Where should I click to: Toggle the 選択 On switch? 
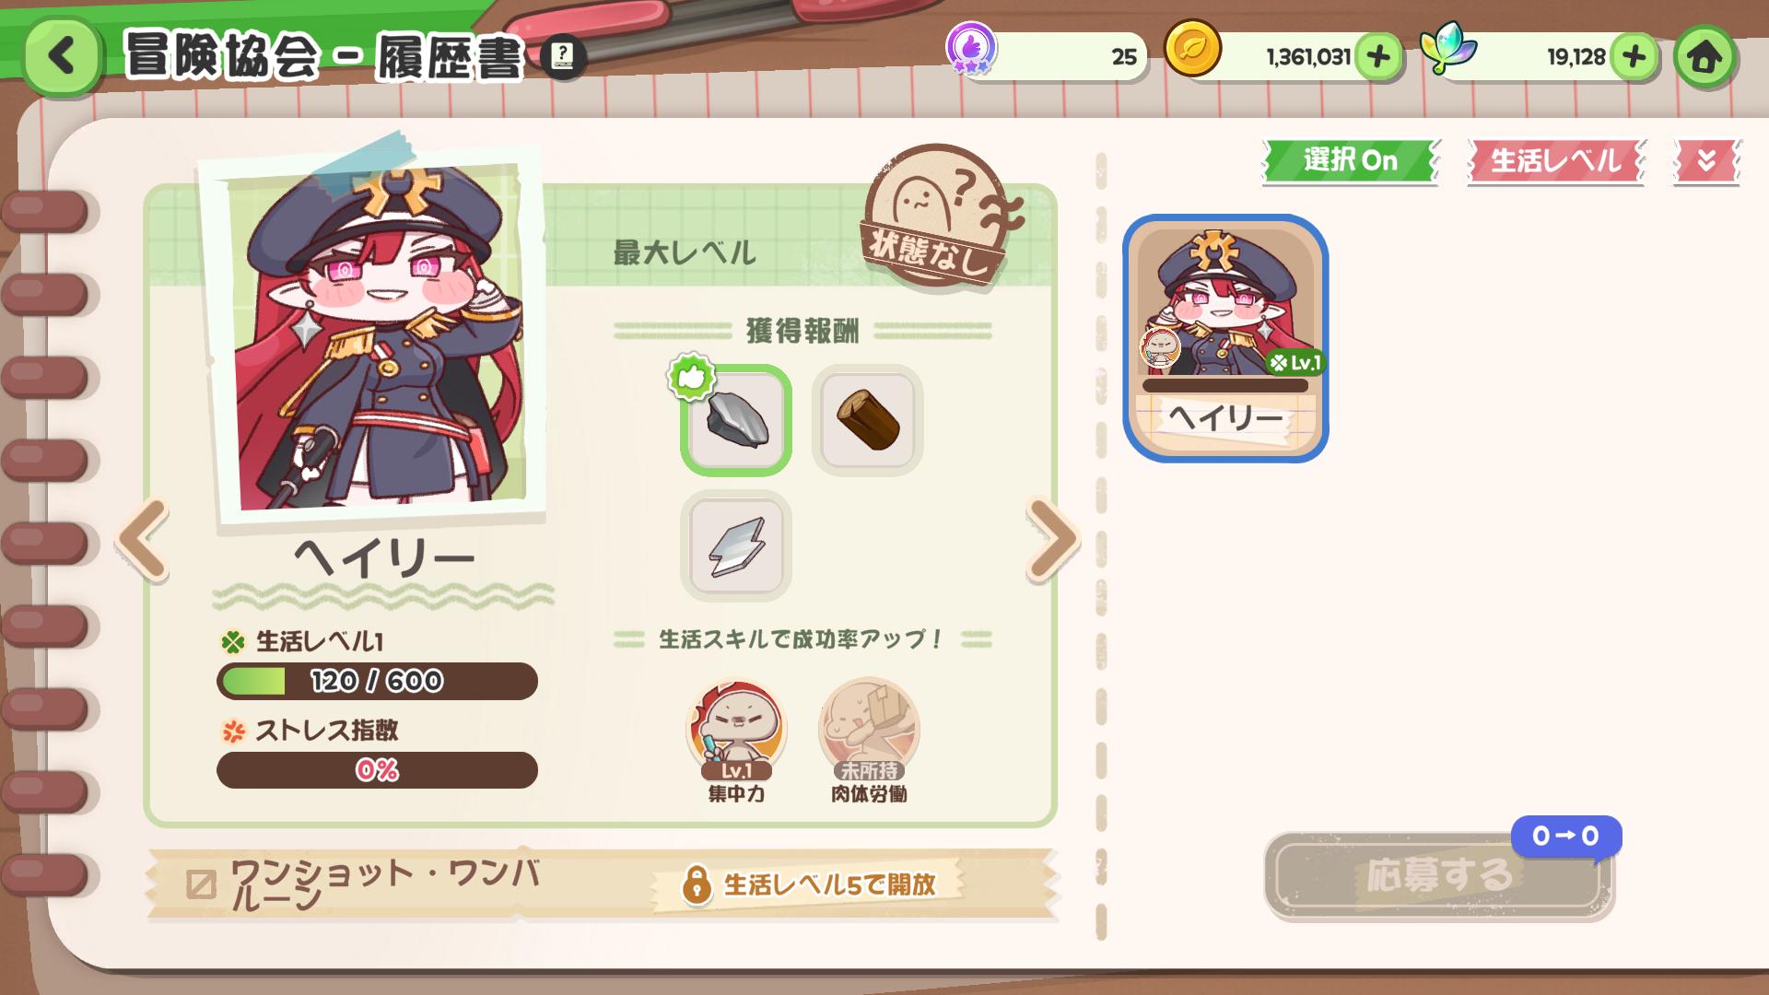(1350, 161)
